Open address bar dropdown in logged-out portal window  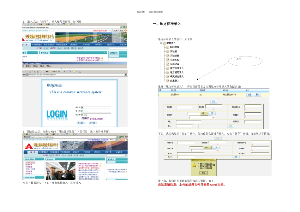click(x=121, y=27)
